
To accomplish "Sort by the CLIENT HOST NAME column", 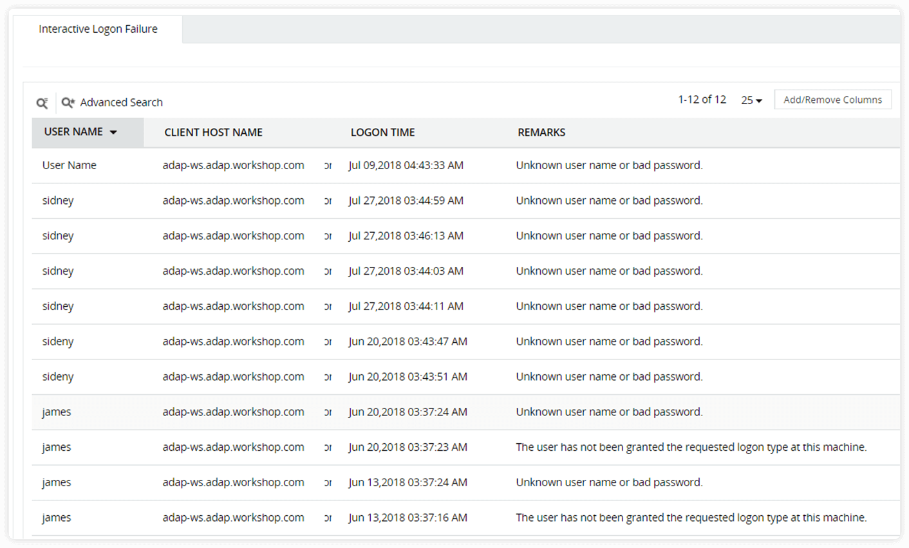I will 213,132.
